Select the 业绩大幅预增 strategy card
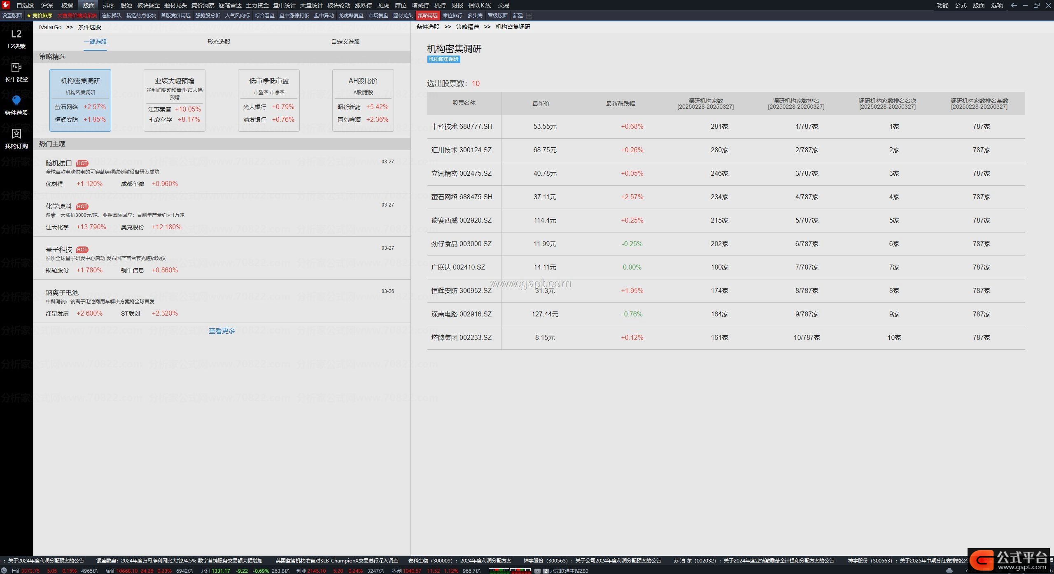Viewport: 1054px width, 574px height. (x=175, y=100)
